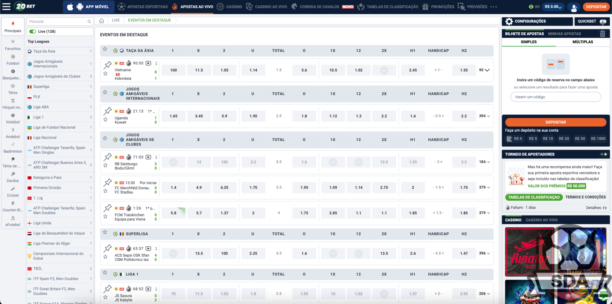612x304 pixels.
Task: Favorite the Superliga league star
Action: [x=105, y=232]
